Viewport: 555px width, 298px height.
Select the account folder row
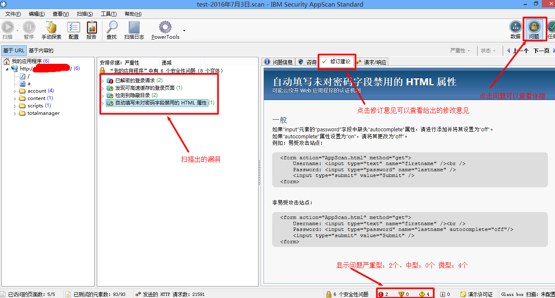click(x=36, y=91)
